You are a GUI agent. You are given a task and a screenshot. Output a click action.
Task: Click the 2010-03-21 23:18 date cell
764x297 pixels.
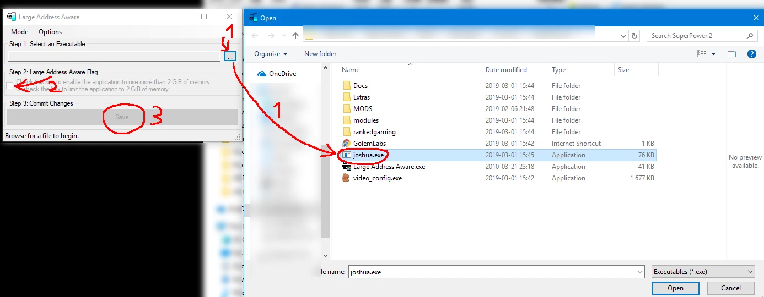(x=509, y=167)
